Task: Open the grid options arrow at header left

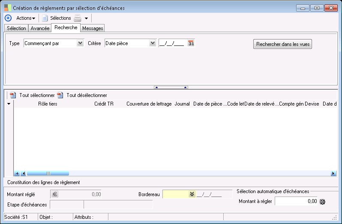Action: 9,104
